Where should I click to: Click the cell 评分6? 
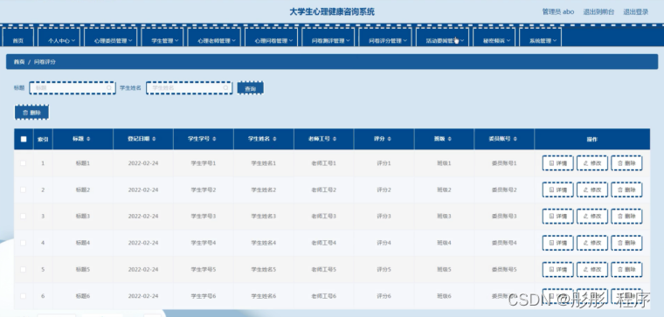[x=384, y=296]
